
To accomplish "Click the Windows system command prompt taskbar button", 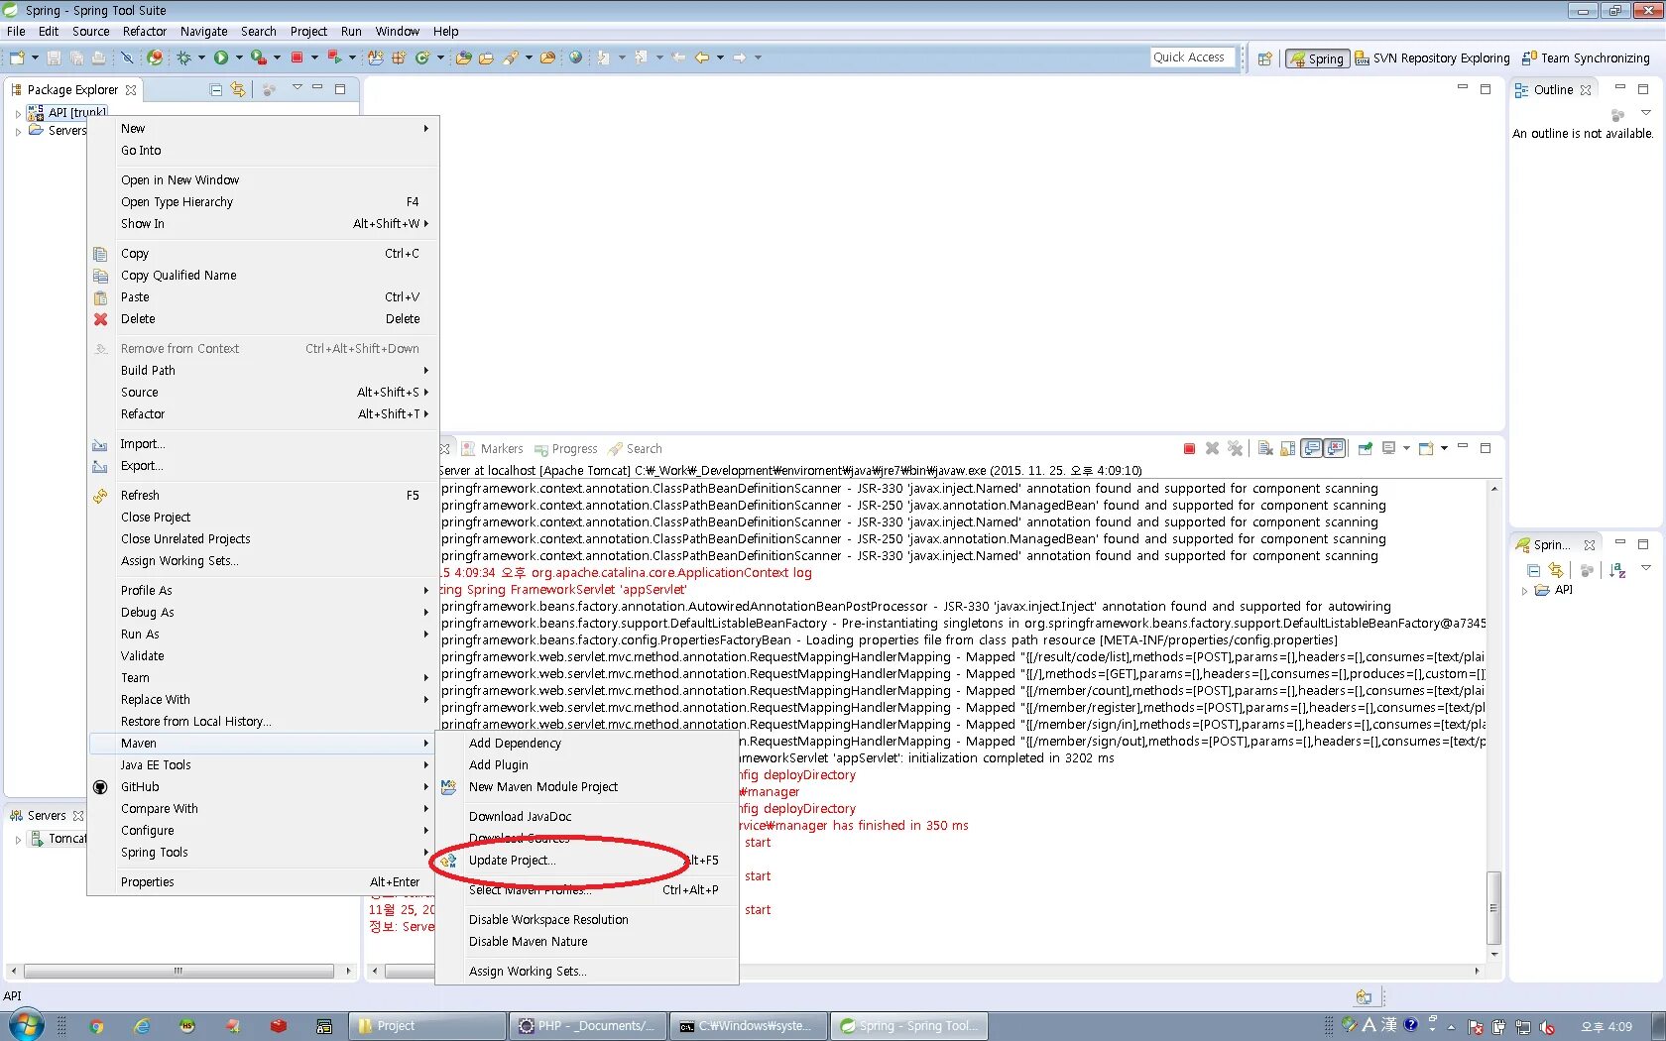I will pos(750,1026).
